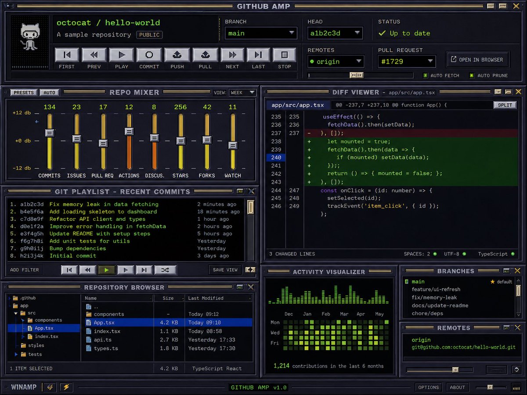
Task: Select the app/src/app.tsx diff tab
Action: pyautogui.click(x=297, y=105)
